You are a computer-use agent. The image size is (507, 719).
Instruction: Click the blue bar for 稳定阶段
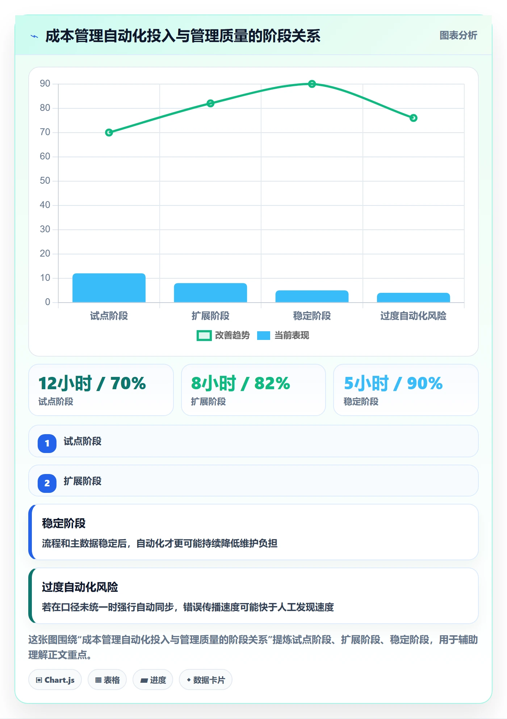point(312,296)
